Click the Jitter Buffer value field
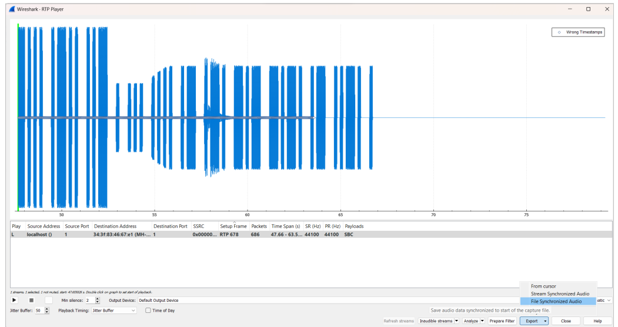The image size is (618, 327). [x=39, y=311]
